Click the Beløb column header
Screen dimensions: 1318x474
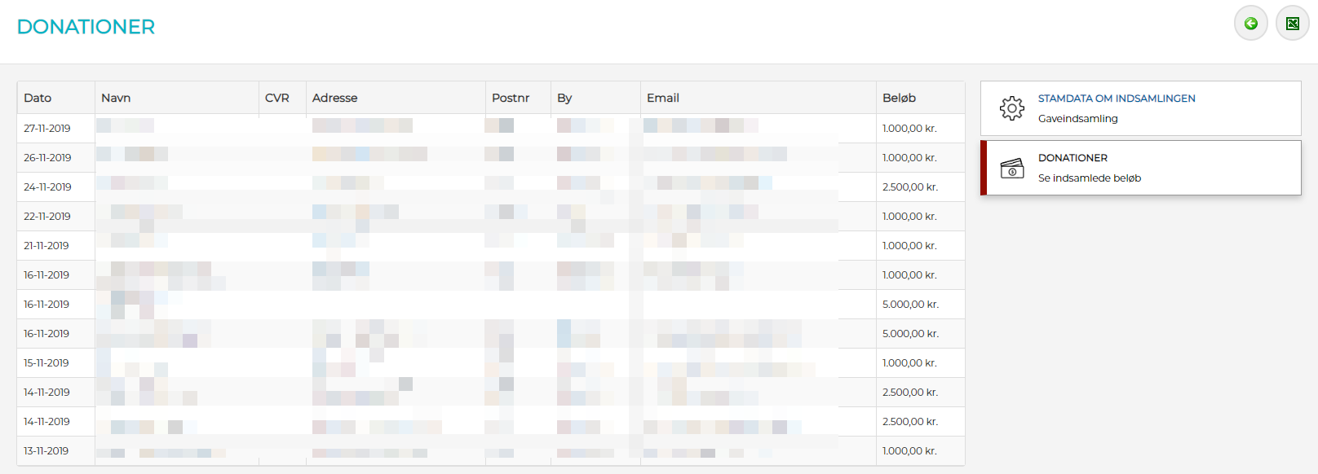[899, 98]
